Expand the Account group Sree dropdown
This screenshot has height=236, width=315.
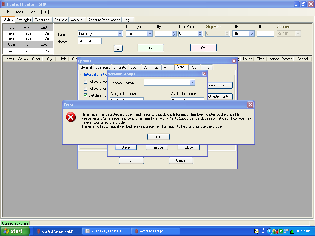click(x=192, y=82)
